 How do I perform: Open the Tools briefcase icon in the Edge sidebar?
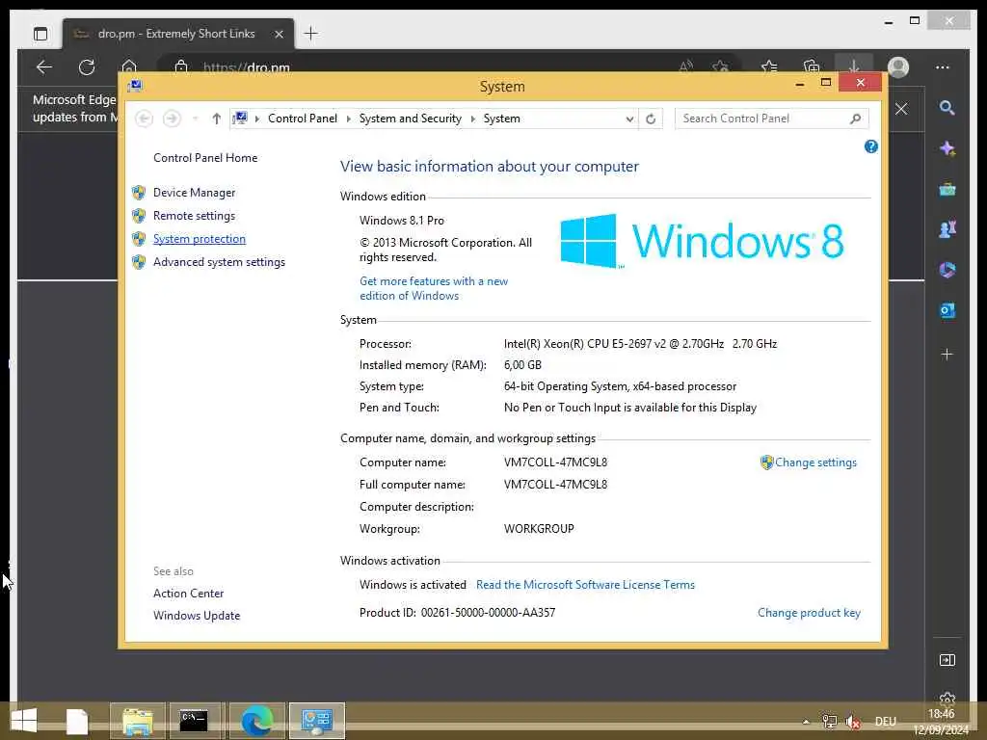947,189
